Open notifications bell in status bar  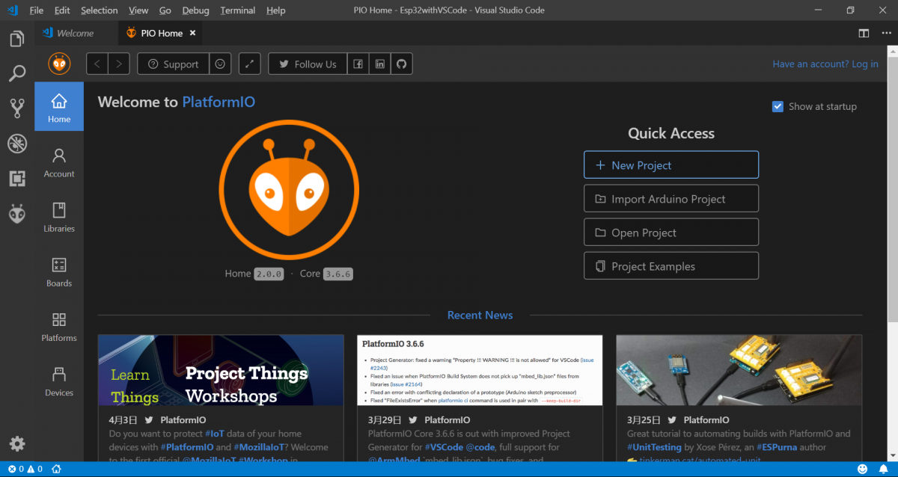pos(884,469)
